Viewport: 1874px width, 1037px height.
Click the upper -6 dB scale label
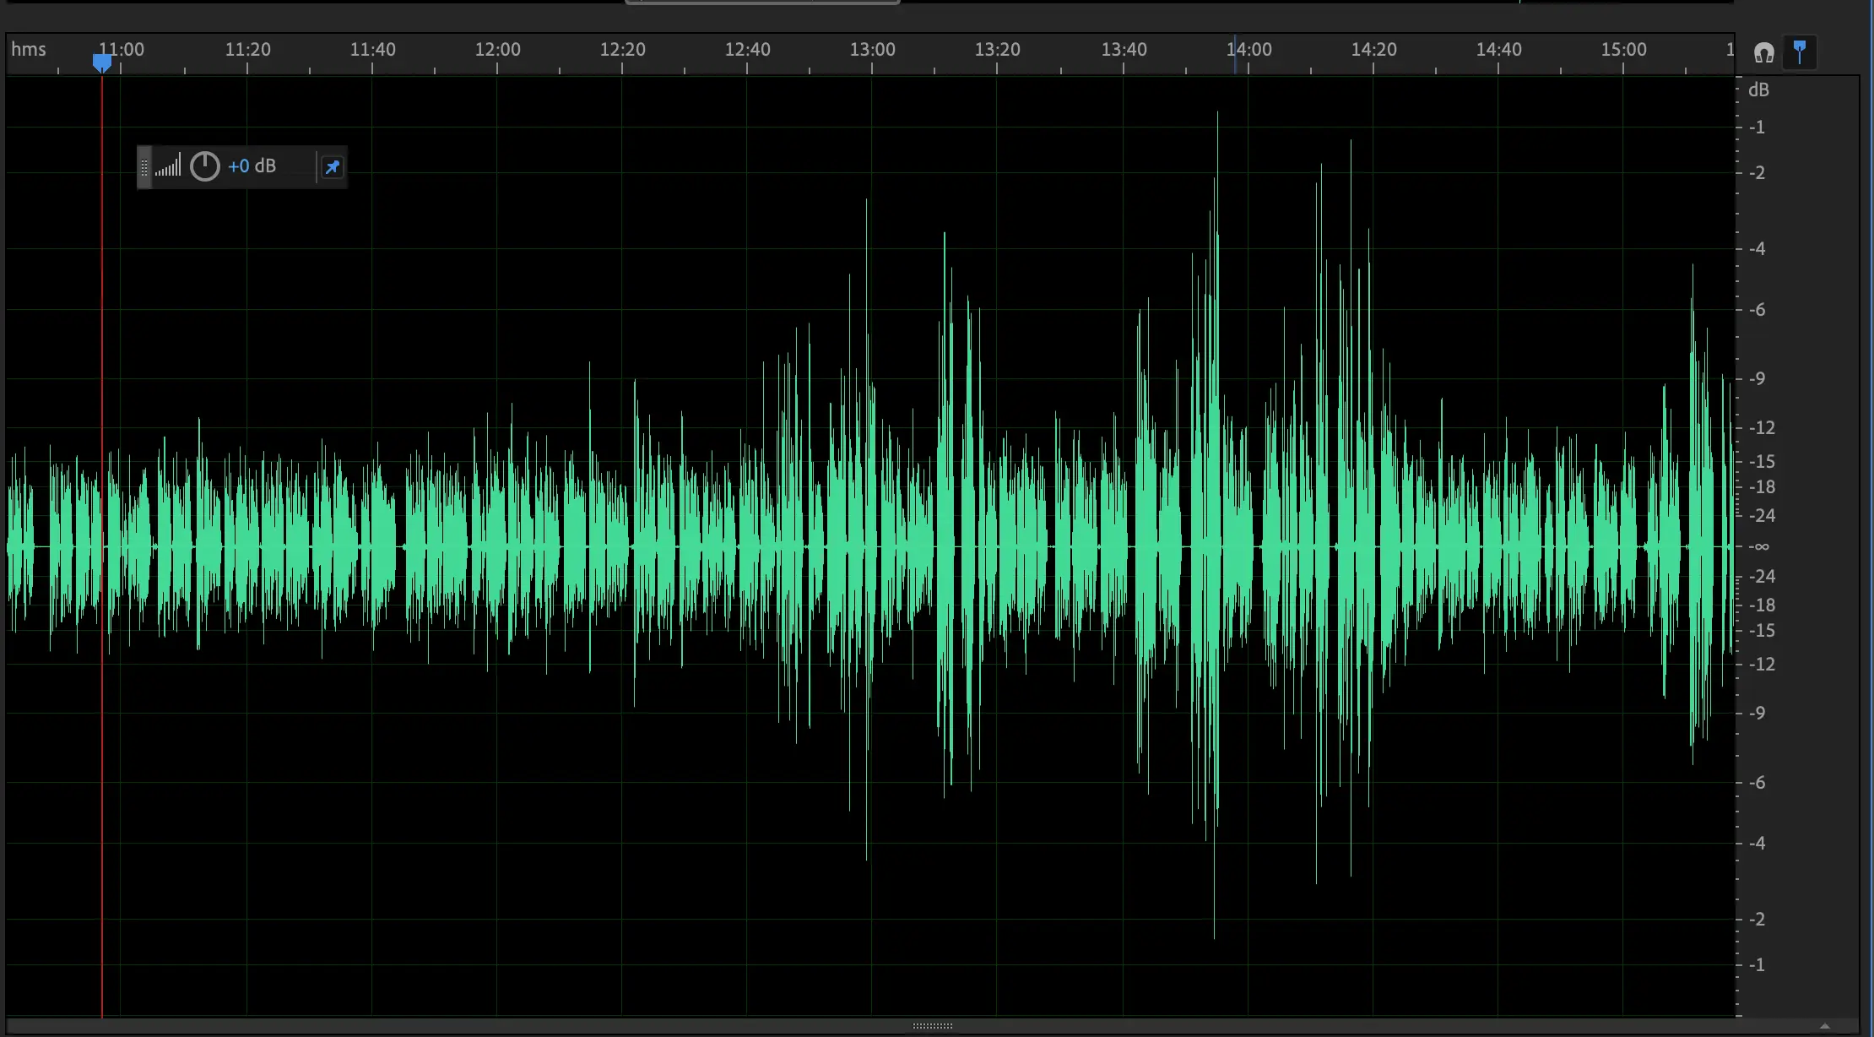pyautogui.click(x=1757, y=310)
